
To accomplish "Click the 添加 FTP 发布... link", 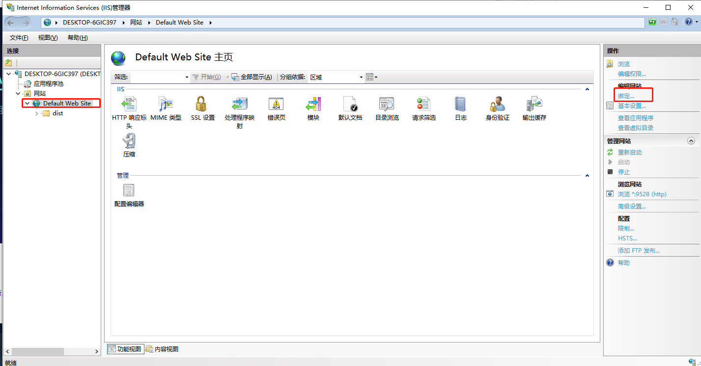I will (x=639, y=251).
